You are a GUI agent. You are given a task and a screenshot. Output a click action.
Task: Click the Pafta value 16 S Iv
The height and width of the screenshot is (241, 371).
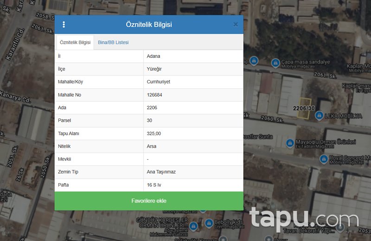coord(154,185)
